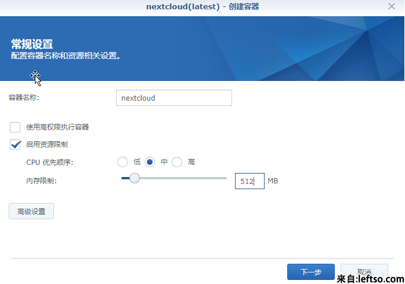The width and height of the screenshot is (405, 284).
Task: Click the 配置容器名称和资源相关设置 description text
Action: (x=66, y=56)
